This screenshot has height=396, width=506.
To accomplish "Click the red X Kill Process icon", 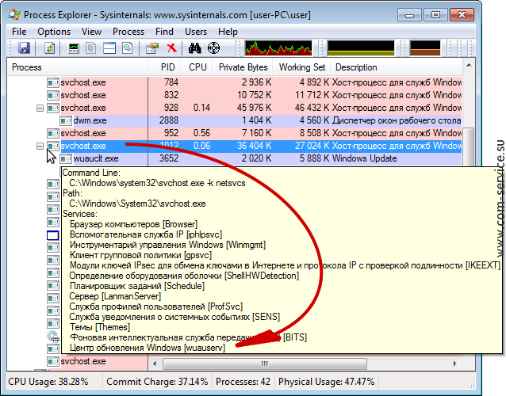I will 171,48.
